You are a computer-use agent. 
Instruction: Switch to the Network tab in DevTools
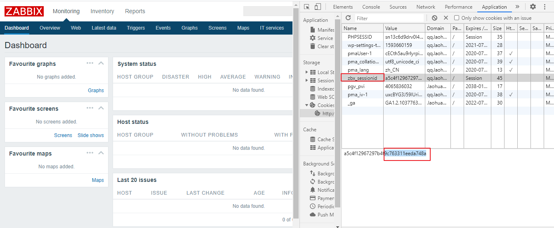[425, 7]
